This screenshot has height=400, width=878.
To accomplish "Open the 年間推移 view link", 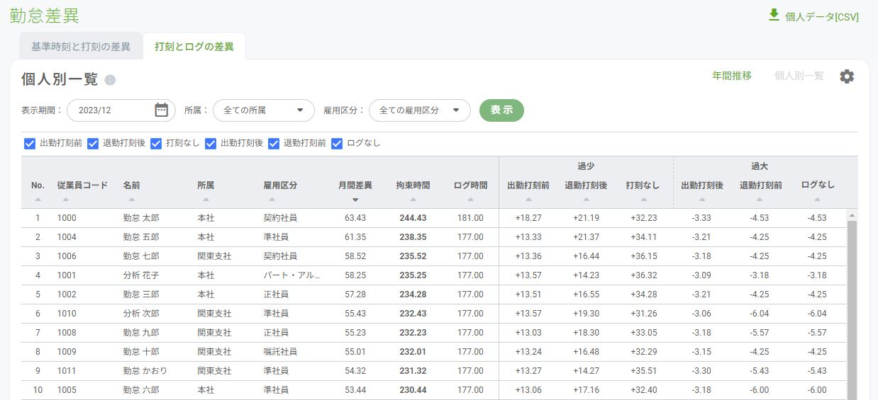I will pos(731,76).
